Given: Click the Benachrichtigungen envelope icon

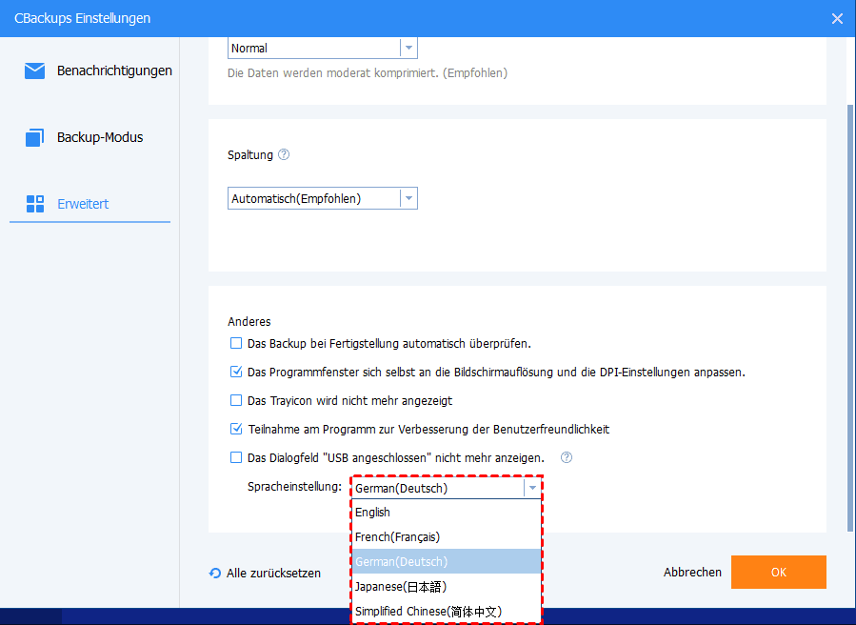Looking at the screenshot, I should tap(35, 71).
